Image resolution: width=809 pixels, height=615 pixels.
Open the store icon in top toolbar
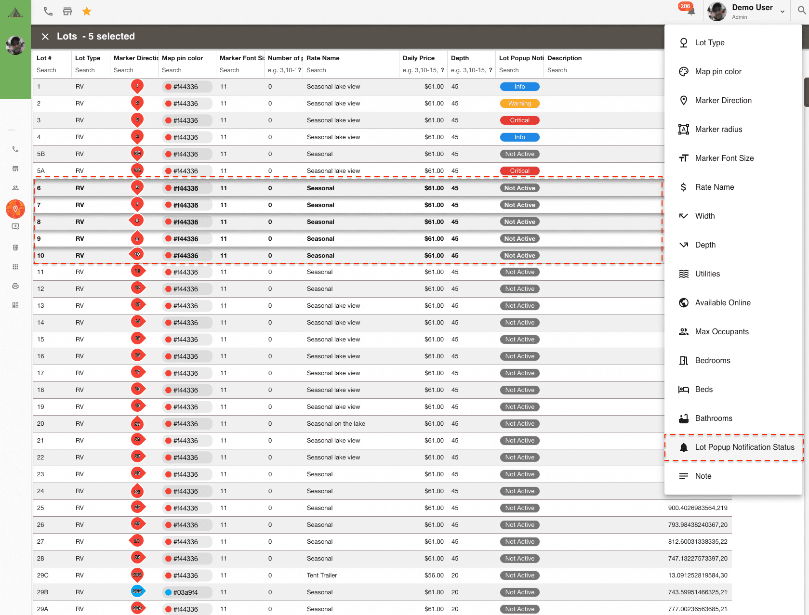[x=67, y=11]
